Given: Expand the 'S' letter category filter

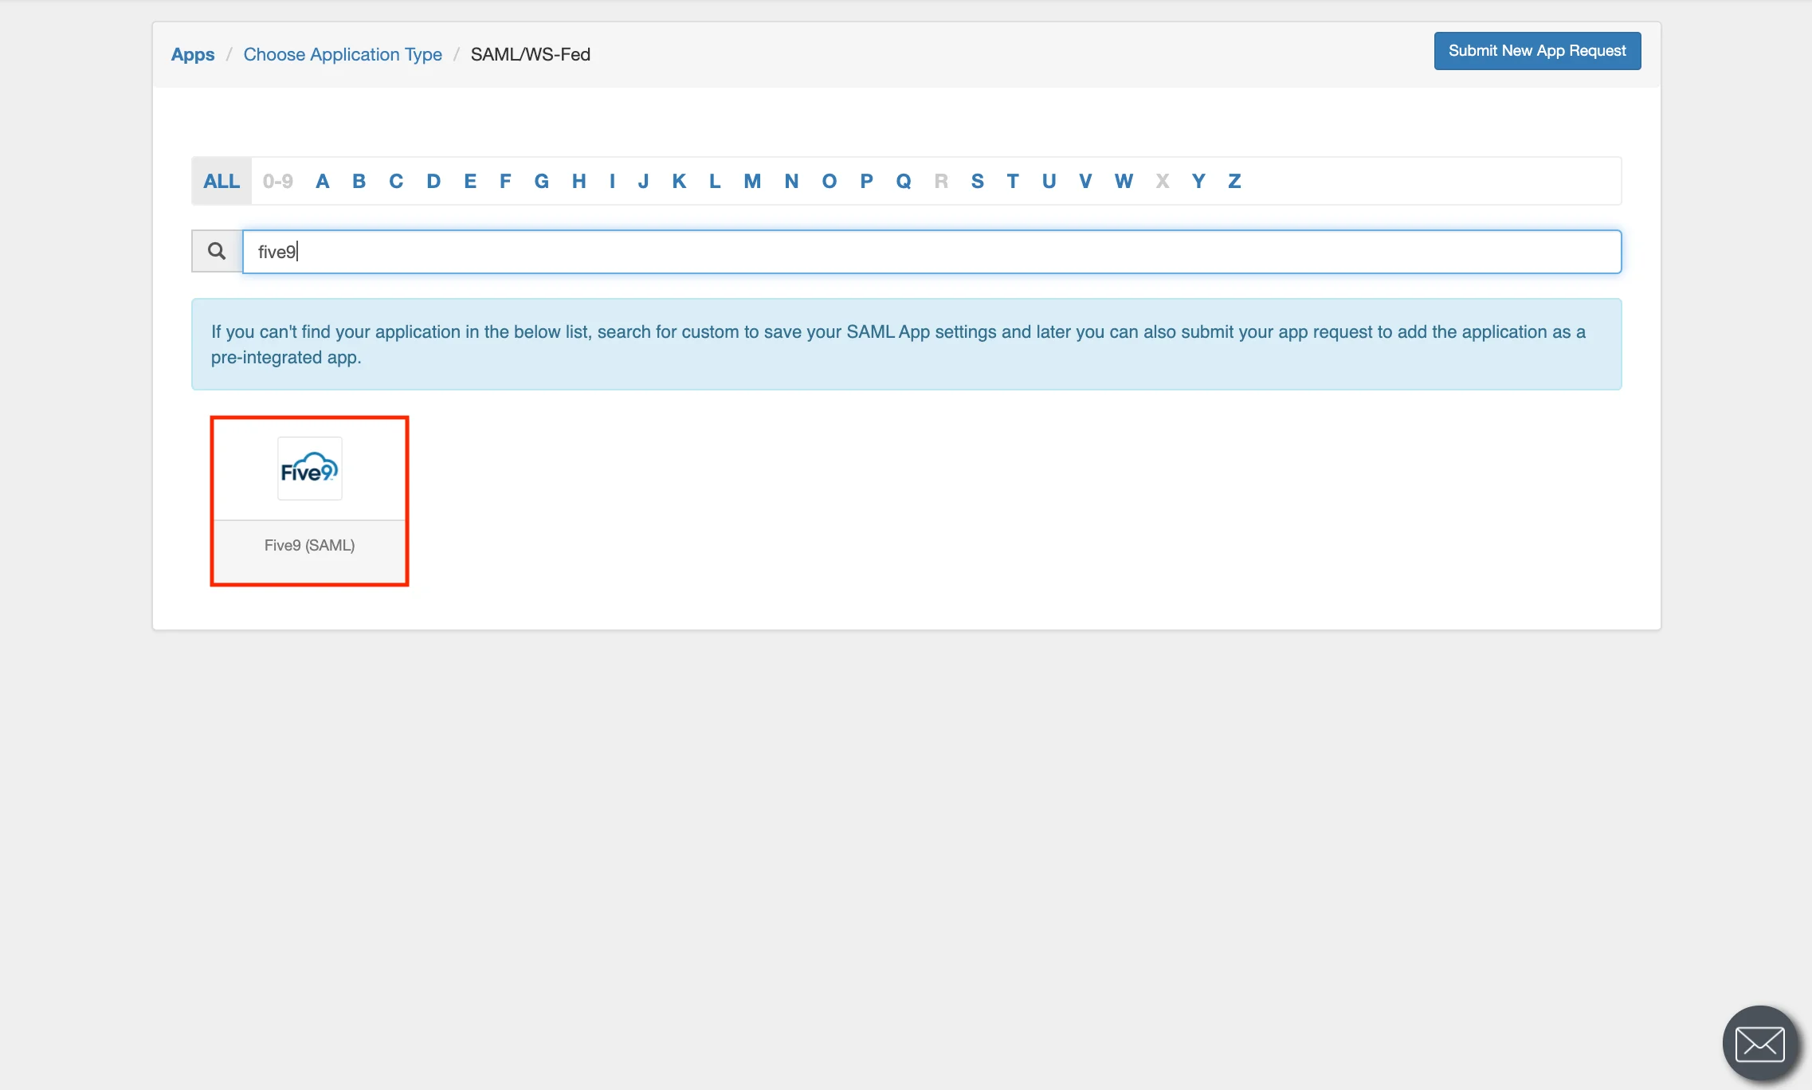Looking at the screenshot, I should (x=976, y=180).
